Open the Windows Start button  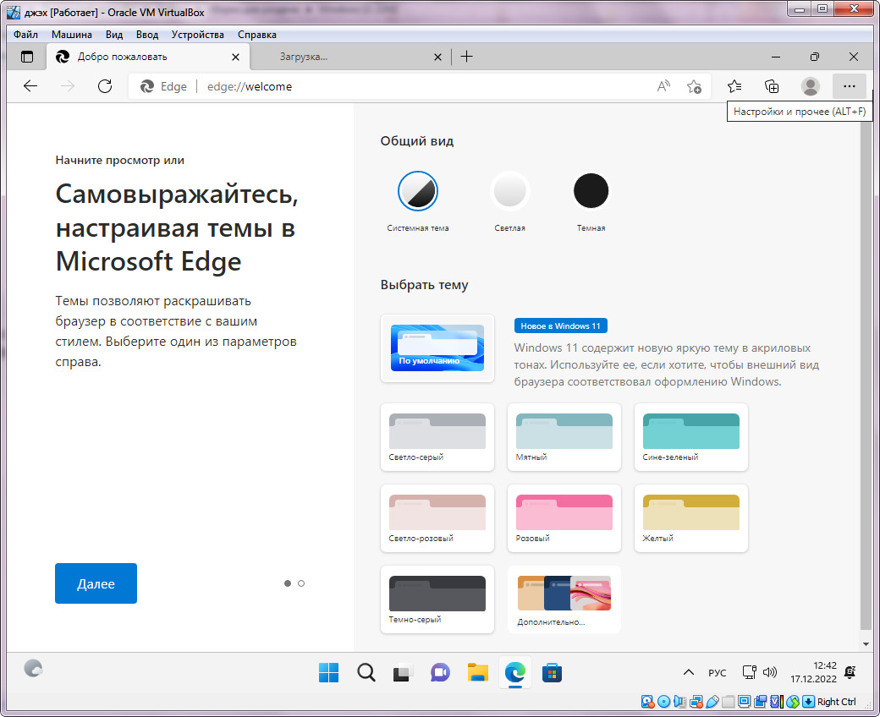click(x=329, y=672)
